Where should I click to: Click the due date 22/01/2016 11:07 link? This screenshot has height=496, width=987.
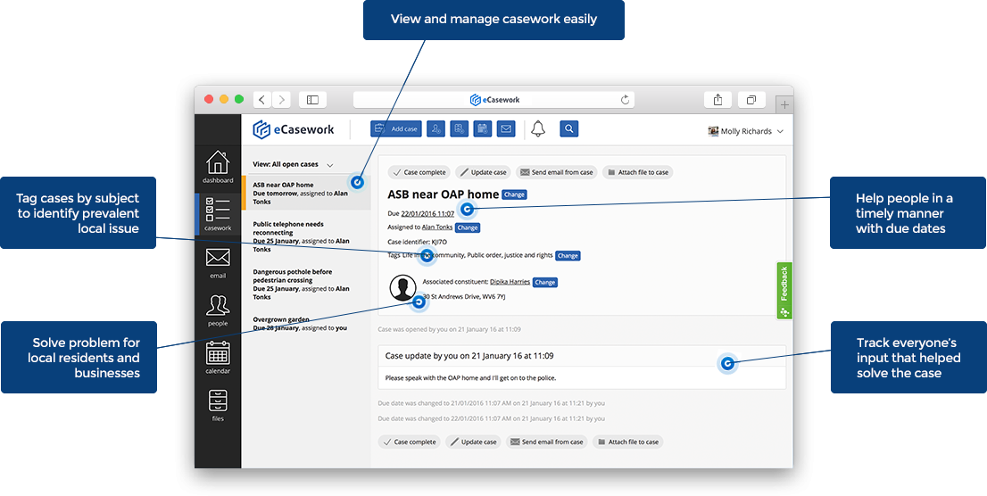427,213
